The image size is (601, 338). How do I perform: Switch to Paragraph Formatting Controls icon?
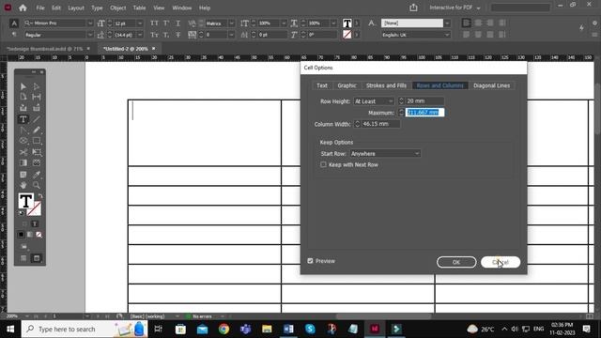[14, 35]
